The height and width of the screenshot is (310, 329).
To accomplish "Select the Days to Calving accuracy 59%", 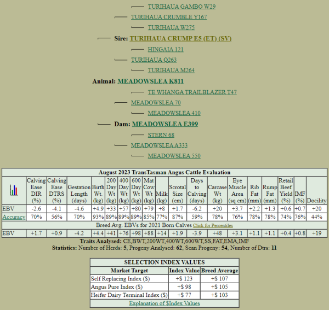I will coord(197,217).
